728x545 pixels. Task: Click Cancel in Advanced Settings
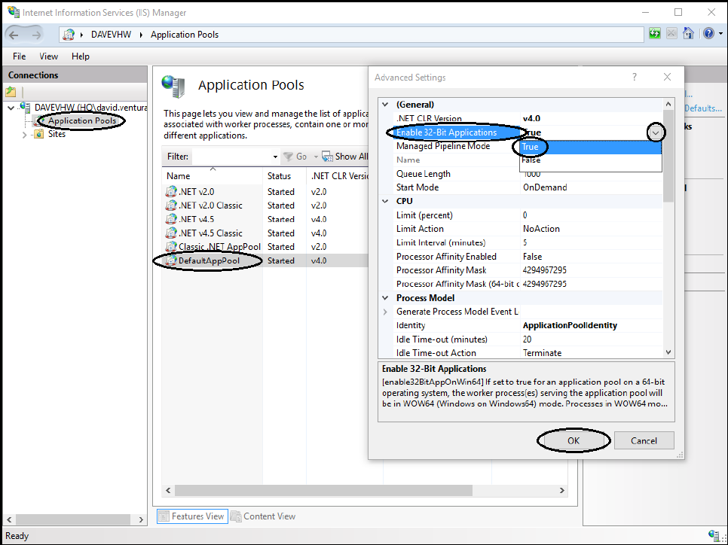pos(644,440)
